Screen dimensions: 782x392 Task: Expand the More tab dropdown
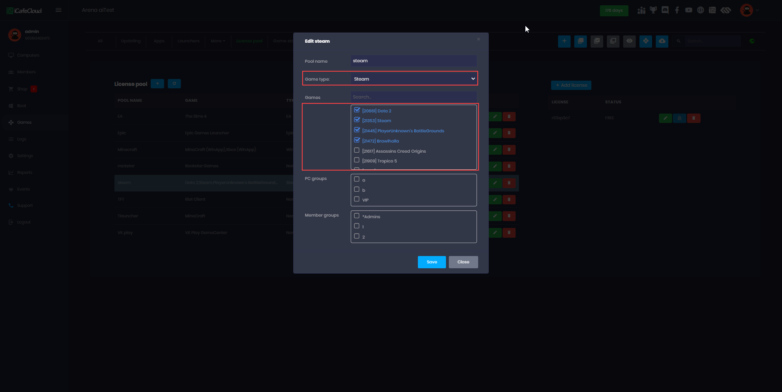pos(217,41)
